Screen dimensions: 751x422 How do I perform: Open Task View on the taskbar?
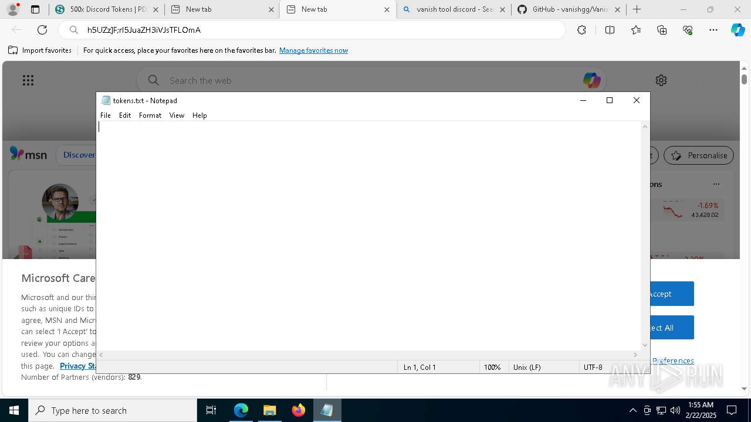211,410
